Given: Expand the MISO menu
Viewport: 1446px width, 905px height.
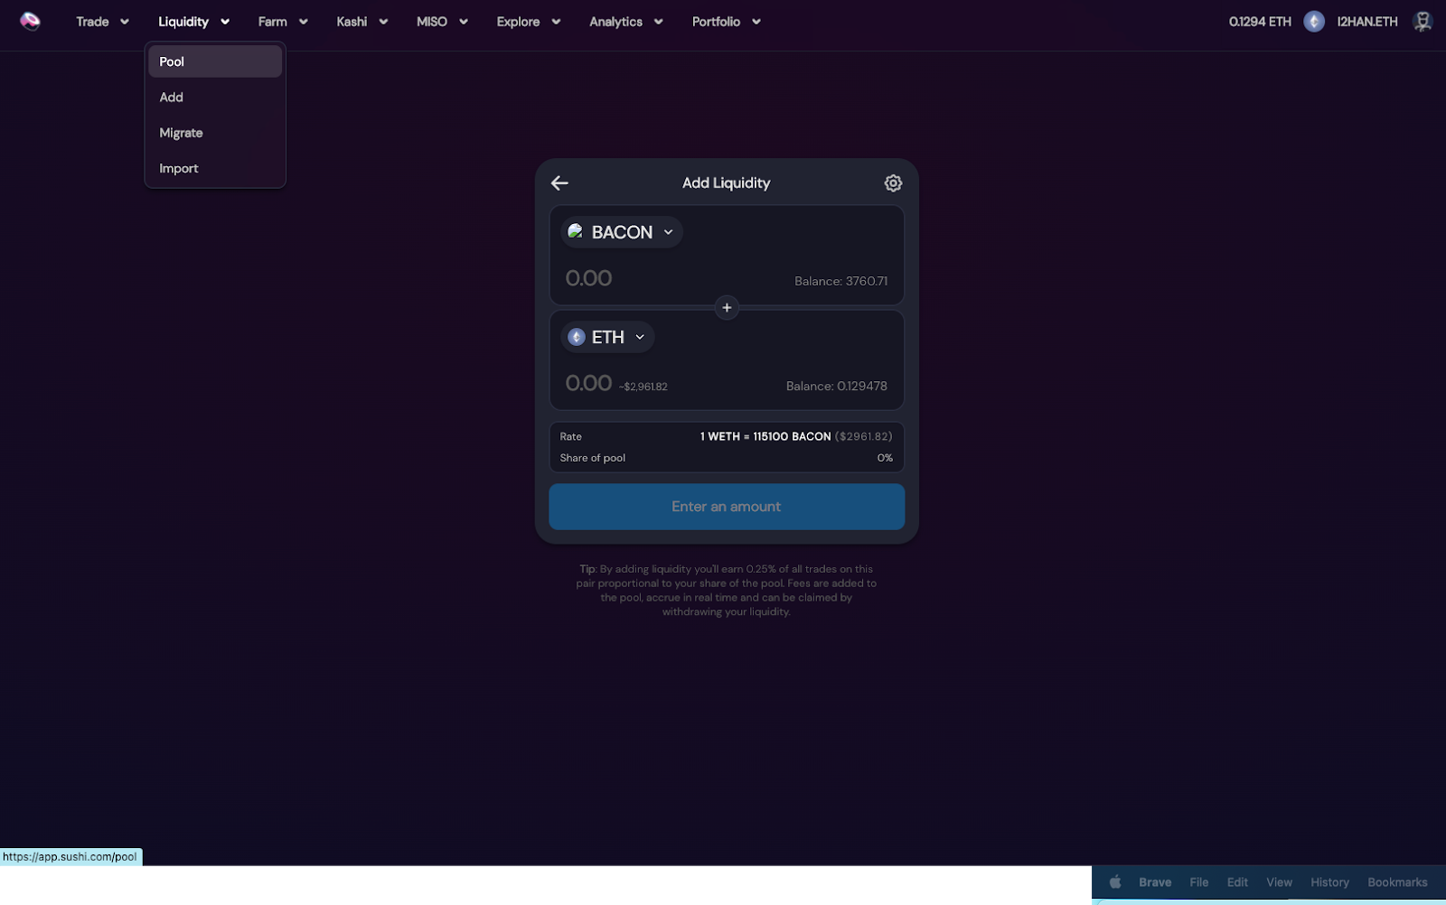Looking at the screenshot, I should (x=442, y=22).
